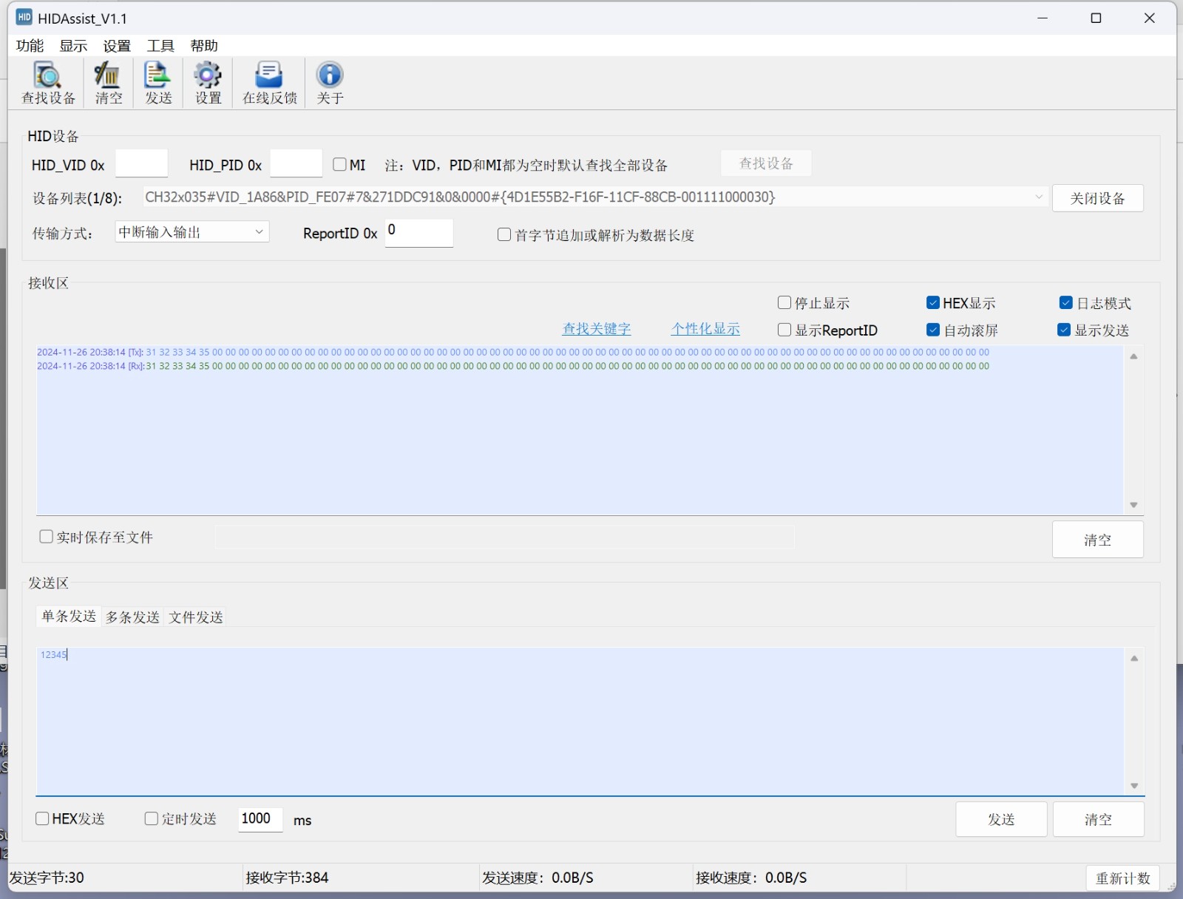Maximize the HIDAssist window
This screenshot has height=899, width=1183.
[1096, 18]
